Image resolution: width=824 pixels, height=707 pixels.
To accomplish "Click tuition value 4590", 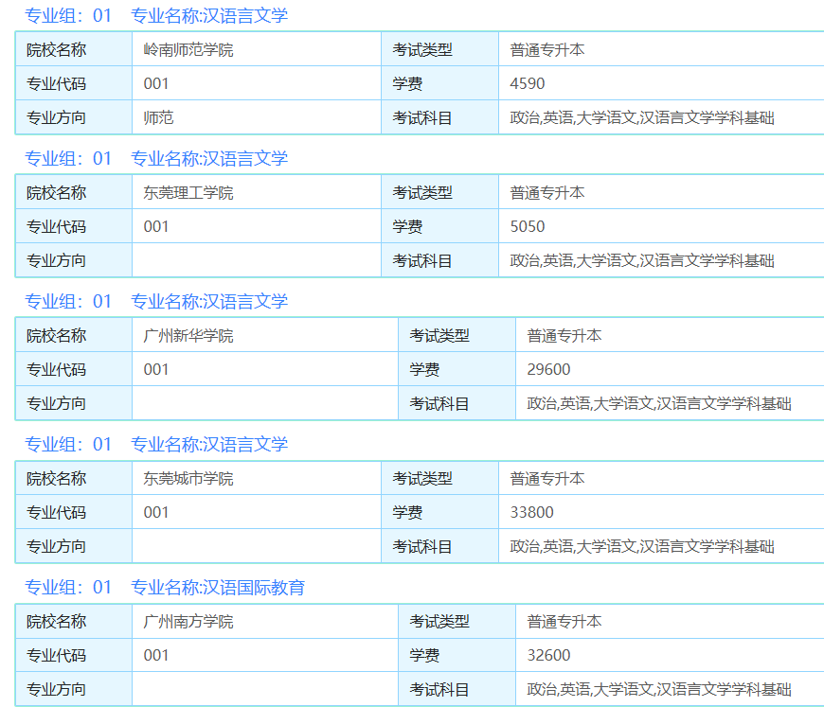I will point(528,83).
